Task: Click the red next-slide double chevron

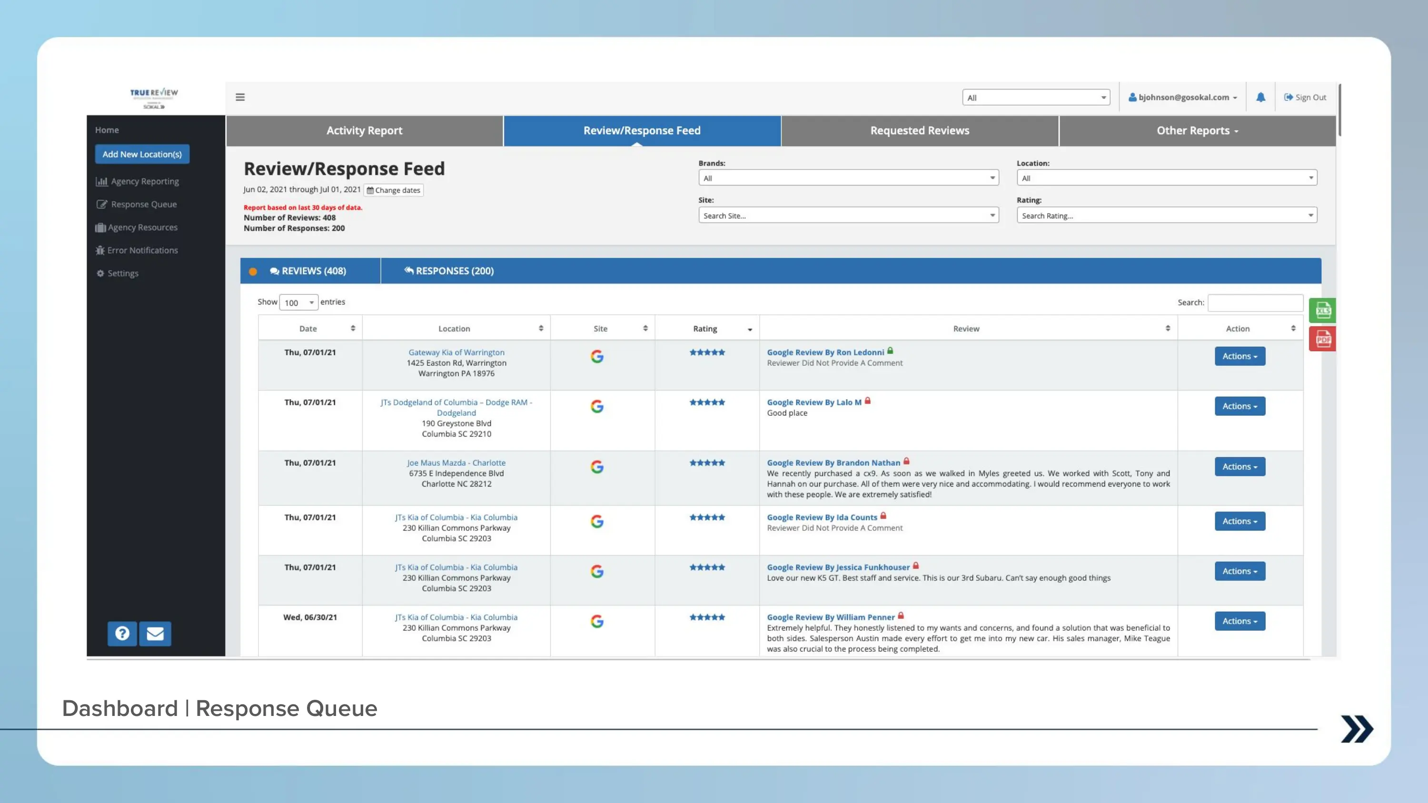Action: point(1357,729)
